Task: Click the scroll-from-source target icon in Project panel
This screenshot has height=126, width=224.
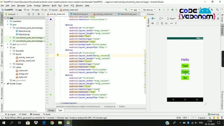Action: pos(29,14)
